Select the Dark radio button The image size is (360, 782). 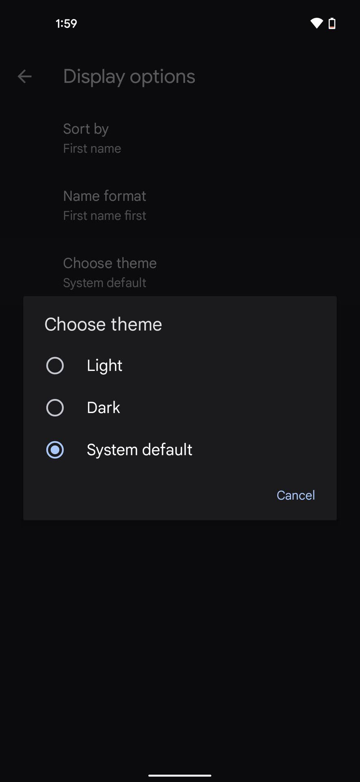tap(55, 408)
